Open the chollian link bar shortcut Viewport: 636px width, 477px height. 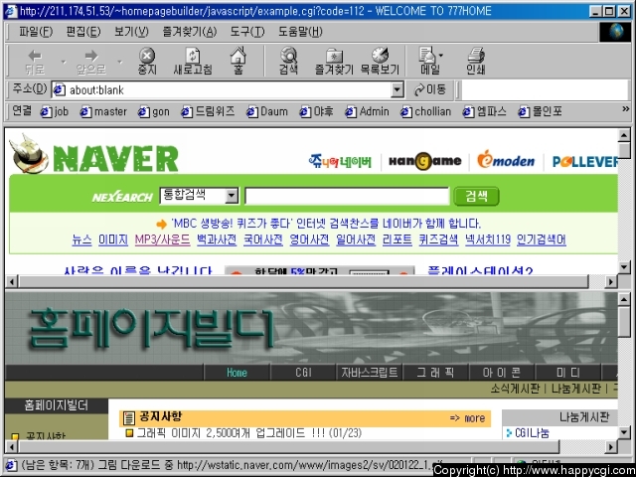(x=426, y=111)
